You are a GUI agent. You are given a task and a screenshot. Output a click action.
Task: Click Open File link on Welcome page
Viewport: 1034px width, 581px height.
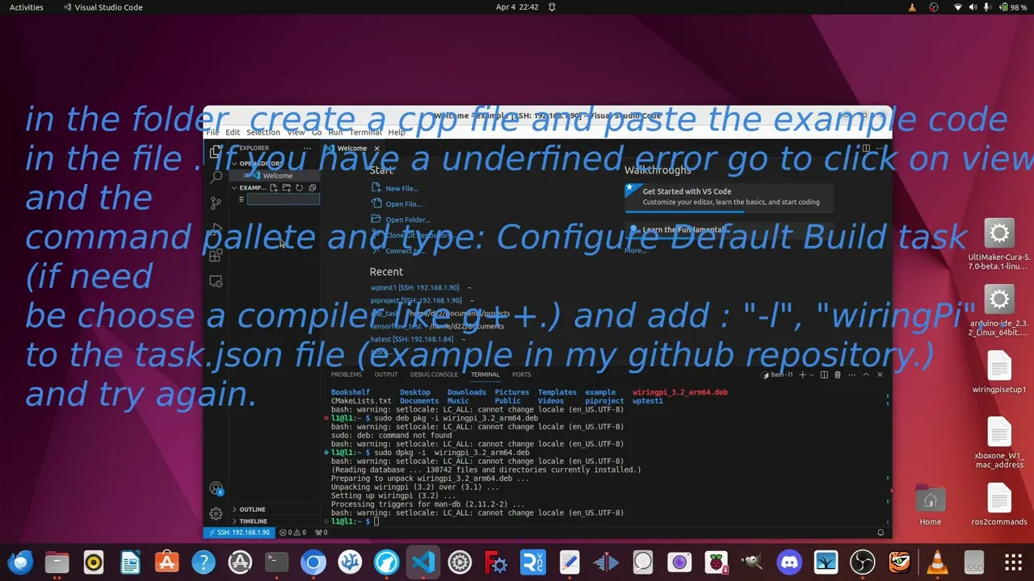tap(397, 204)
